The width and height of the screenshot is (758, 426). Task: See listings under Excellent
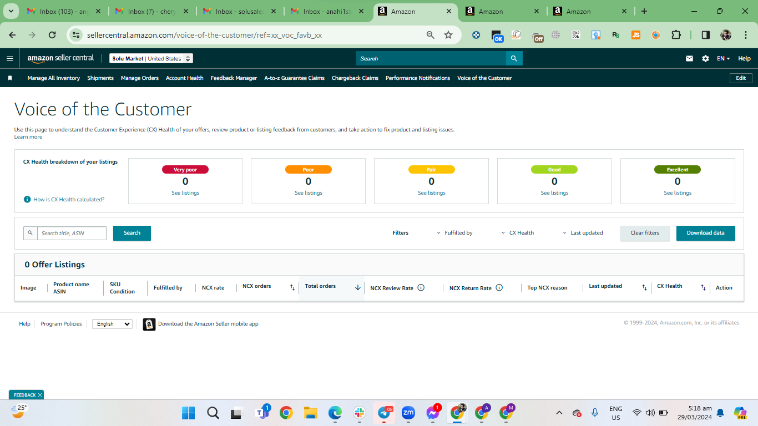point(678,193)
